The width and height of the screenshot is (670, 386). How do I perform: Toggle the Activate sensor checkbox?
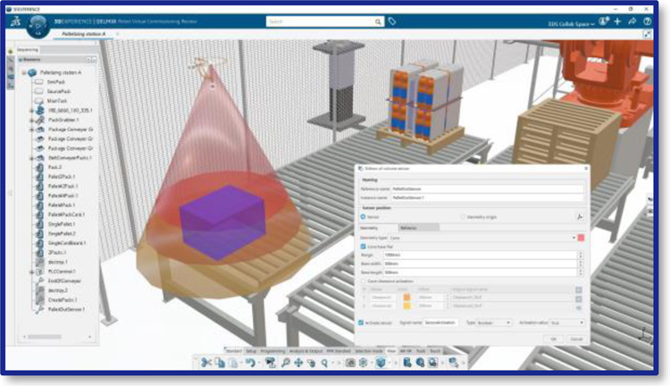pos(363,322)
